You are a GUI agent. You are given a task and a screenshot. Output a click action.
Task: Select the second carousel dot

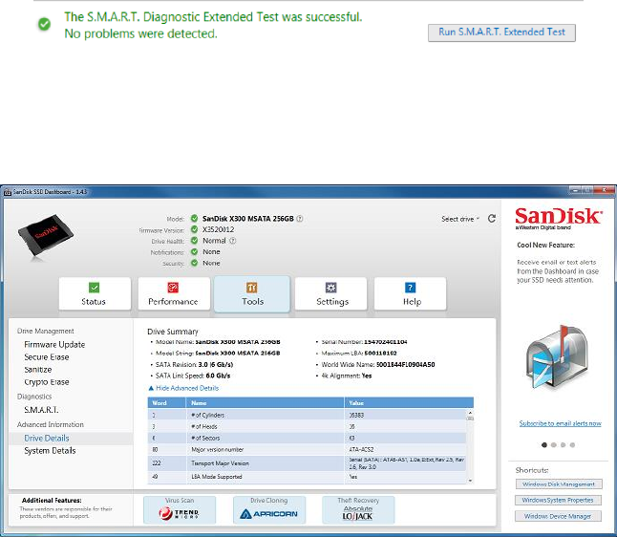[x=554, y=445]
